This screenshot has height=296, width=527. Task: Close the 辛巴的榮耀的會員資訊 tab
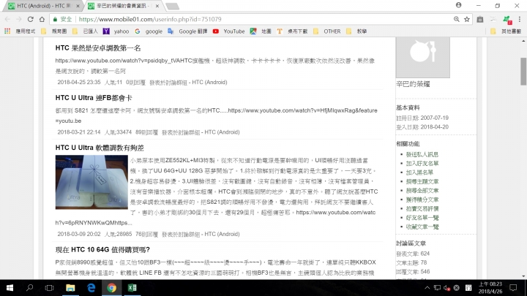click(157, 6)
